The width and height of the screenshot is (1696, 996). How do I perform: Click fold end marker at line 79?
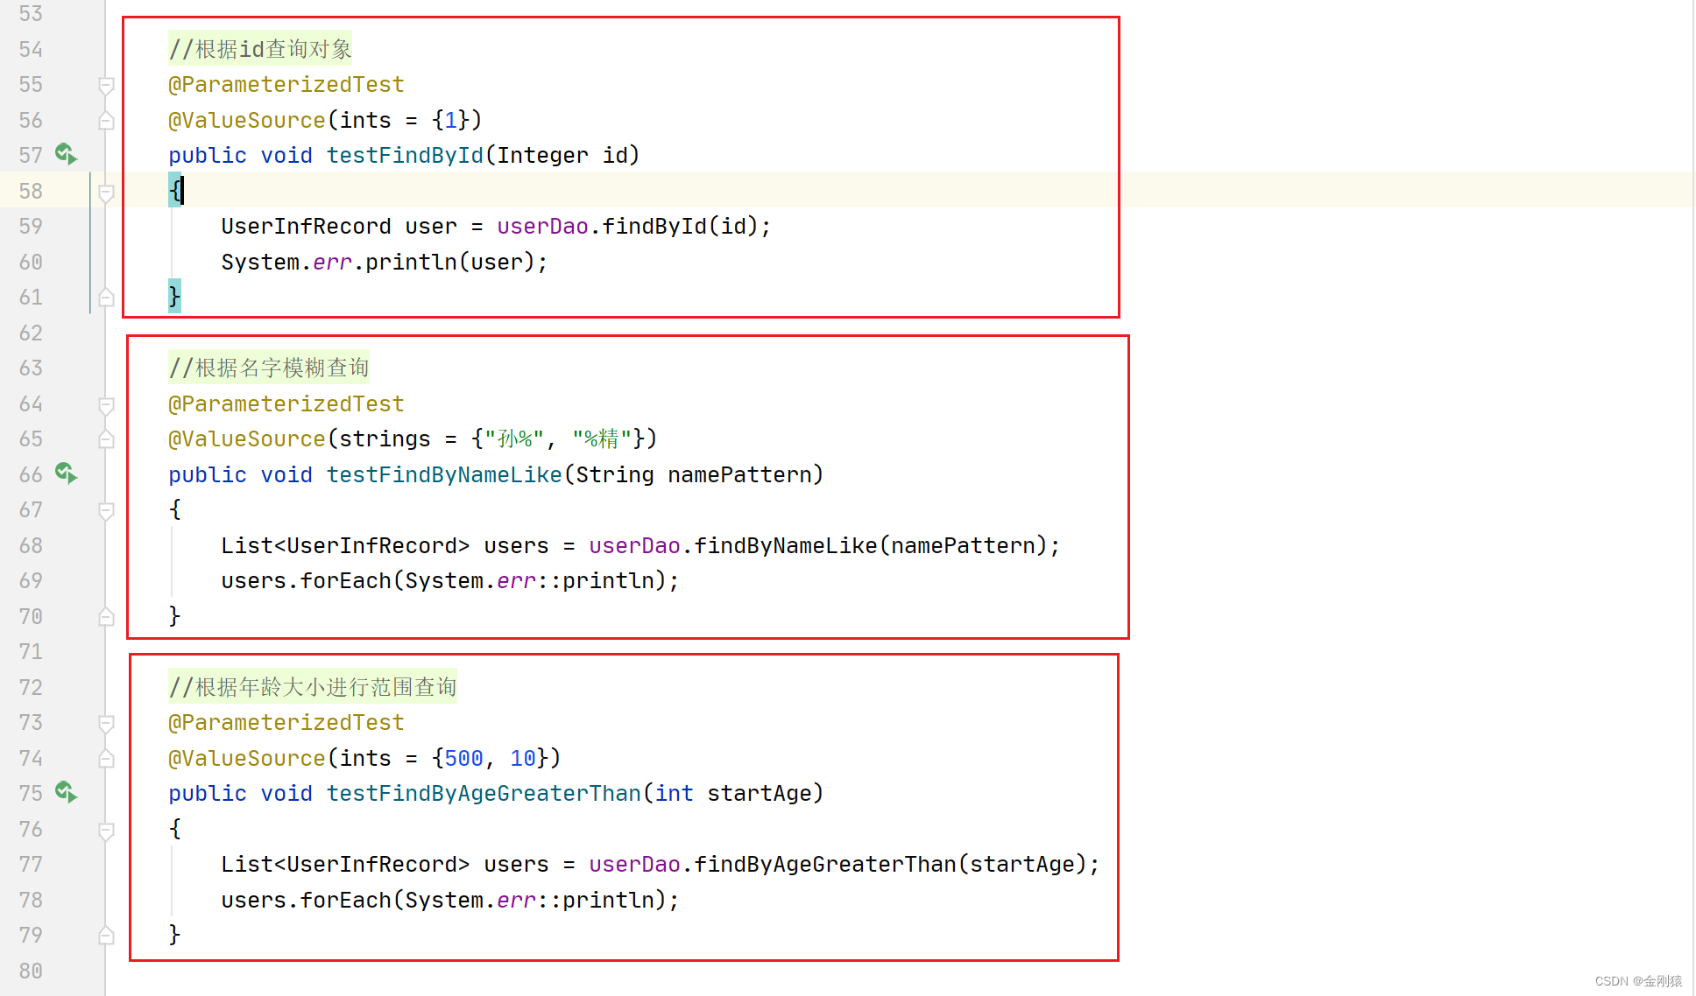[106, 936]
